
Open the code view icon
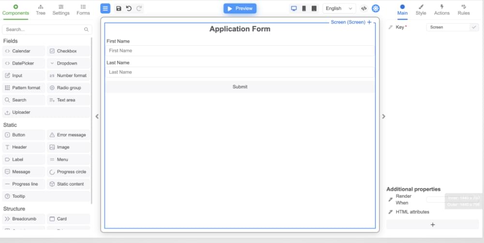[x=364, y=8]
